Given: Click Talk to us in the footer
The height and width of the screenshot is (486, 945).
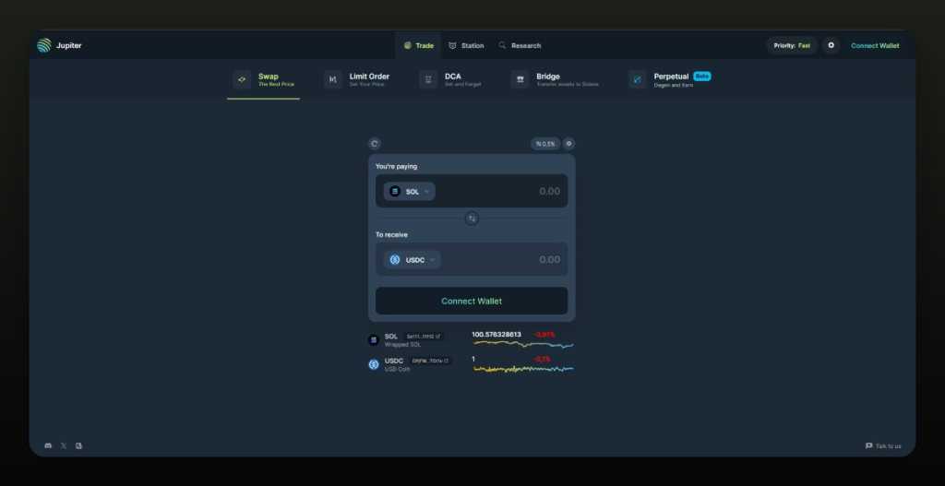Looking at the screenshot, I should click(883, 445).
